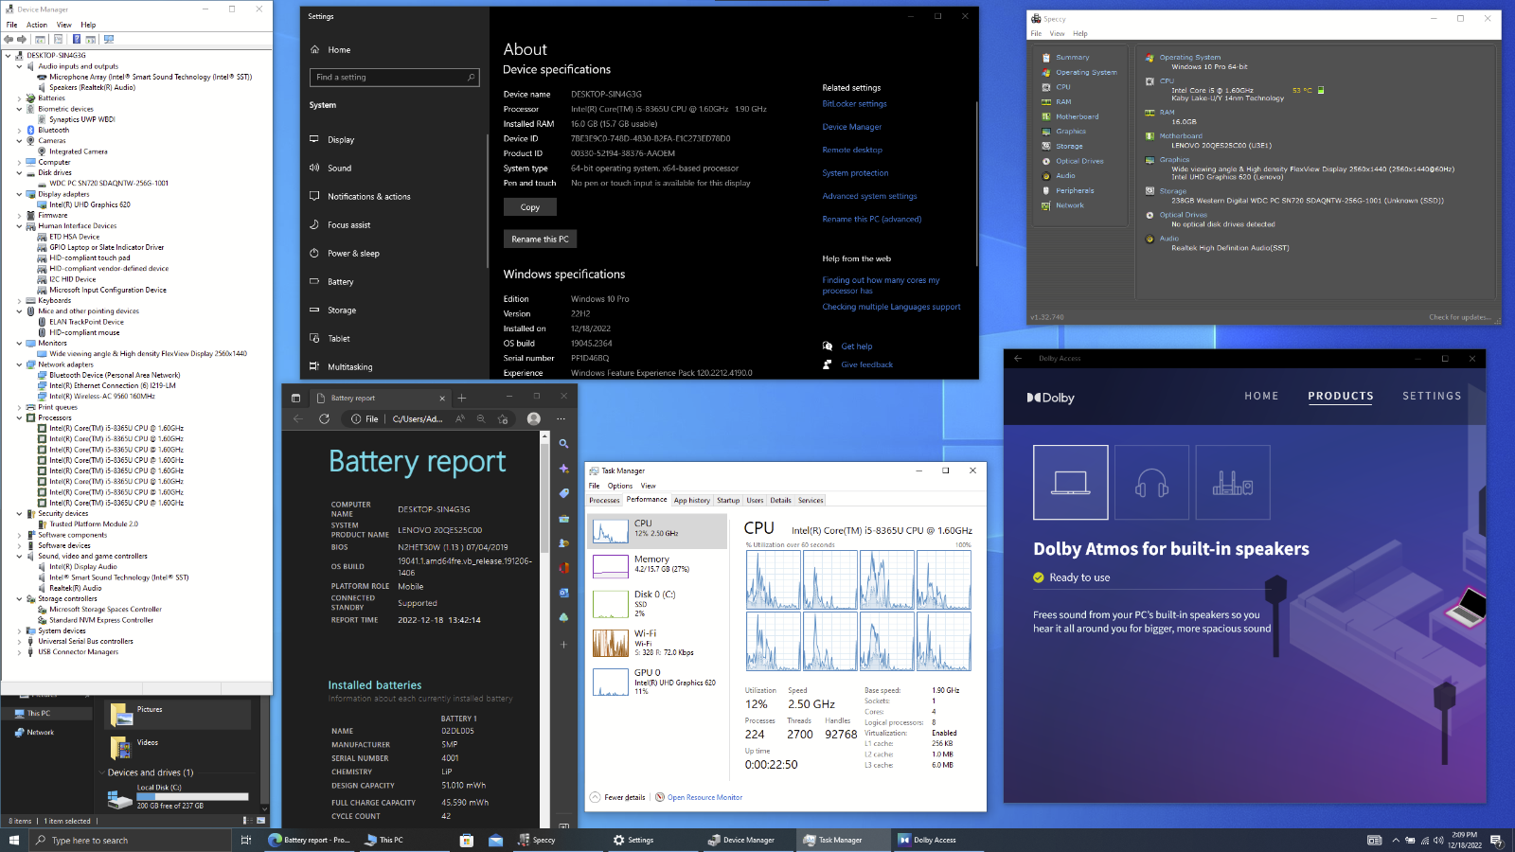
Task: Click the Find a setting search box
Action: coord(396,78)
